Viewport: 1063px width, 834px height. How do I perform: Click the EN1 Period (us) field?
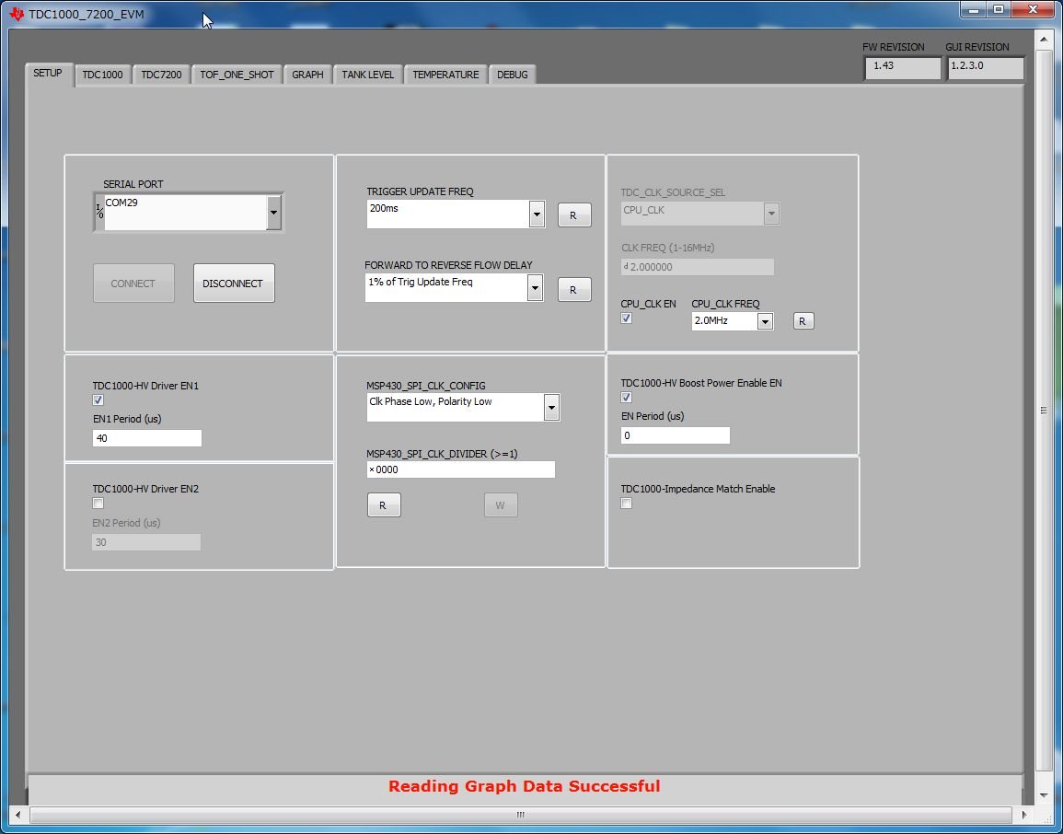pyautogui.click(x=147, y=438)
